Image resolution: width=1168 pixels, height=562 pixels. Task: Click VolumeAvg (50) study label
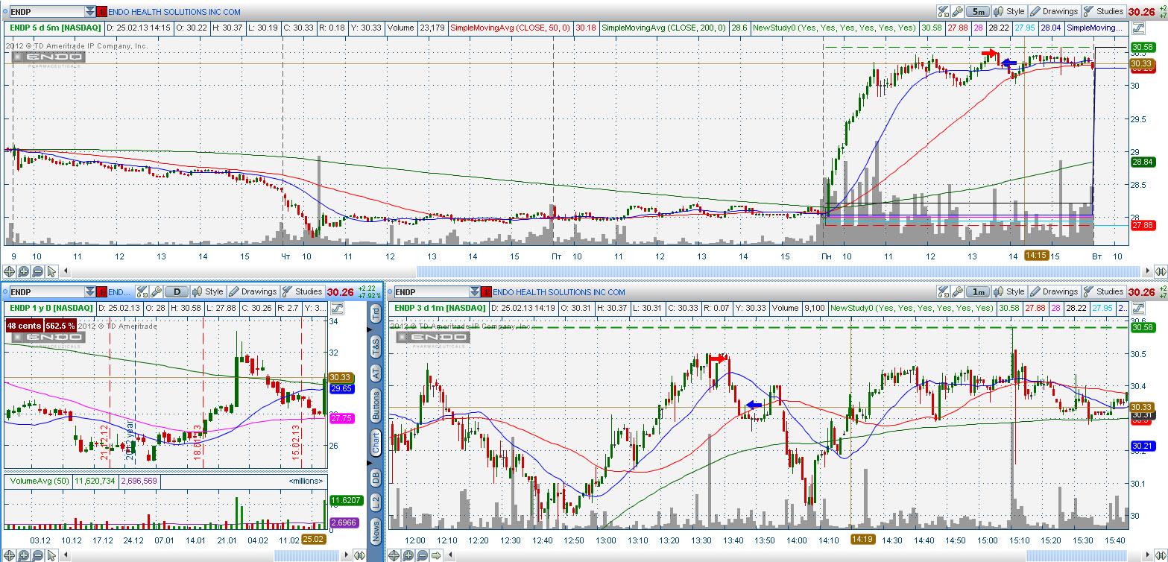pos(39,481)
